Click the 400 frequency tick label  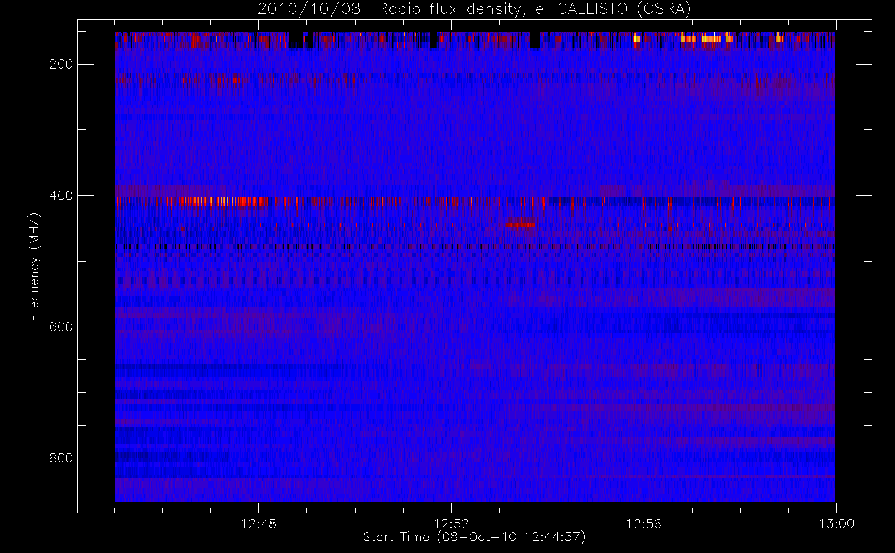pyautogui.click(x=61, y=195)
